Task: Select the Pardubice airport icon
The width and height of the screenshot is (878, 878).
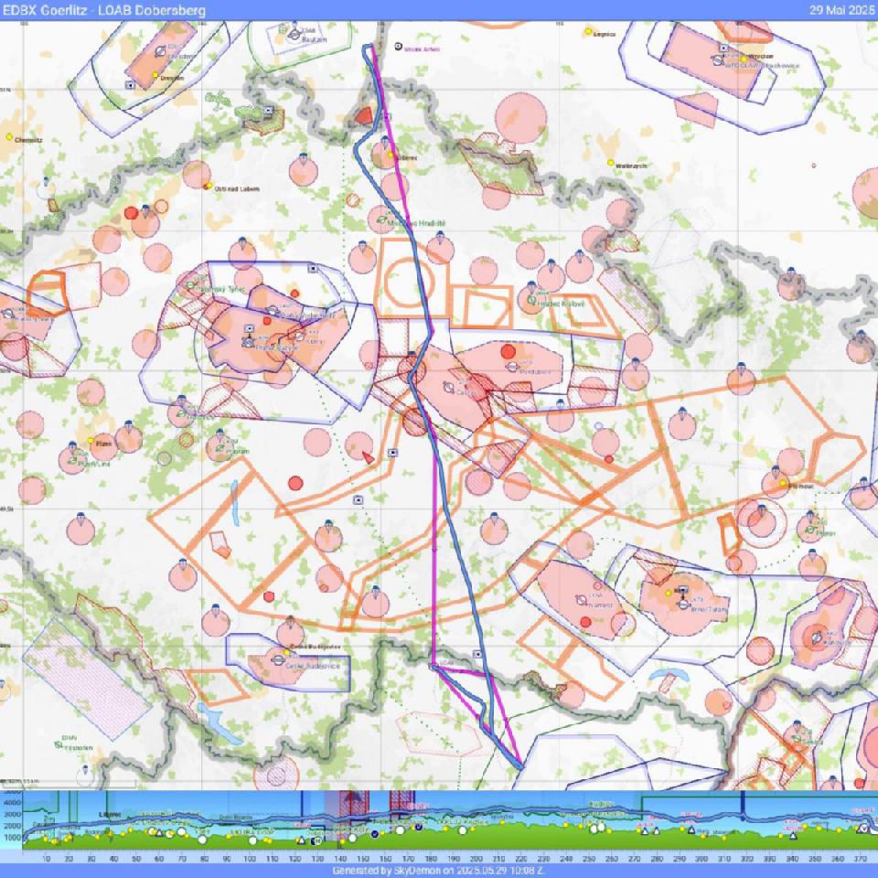Action: click(x=511, y=367)
